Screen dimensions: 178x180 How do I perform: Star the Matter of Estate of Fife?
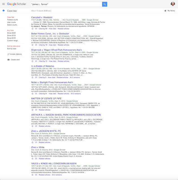tap(32, 110)
